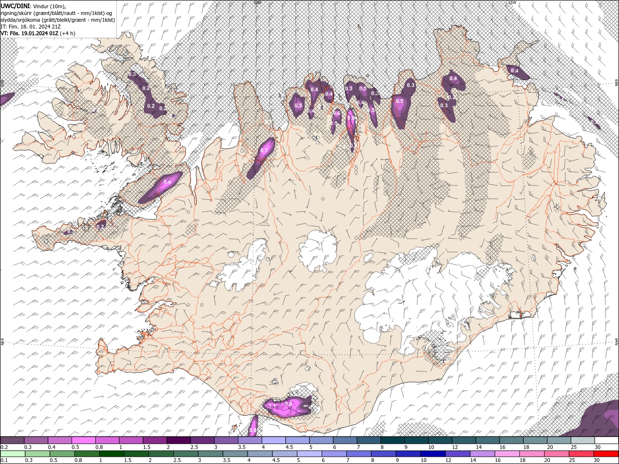Viewport: 619px width, 464px height.
Task: Click the '(+4 h)' forecast offset text
Action: pos(68,33)
